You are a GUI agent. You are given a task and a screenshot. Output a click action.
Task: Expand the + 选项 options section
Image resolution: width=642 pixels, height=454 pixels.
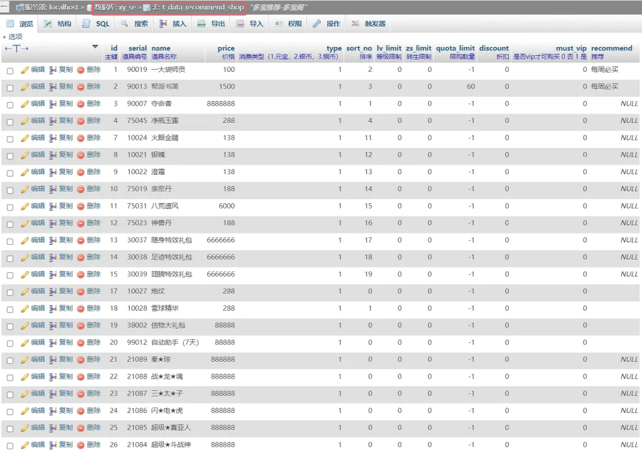tap(12, 37)
